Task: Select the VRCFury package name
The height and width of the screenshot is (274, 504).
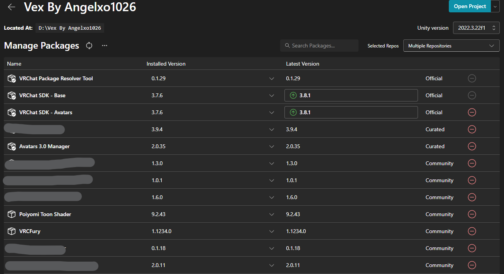Action: tap(30, 231)
